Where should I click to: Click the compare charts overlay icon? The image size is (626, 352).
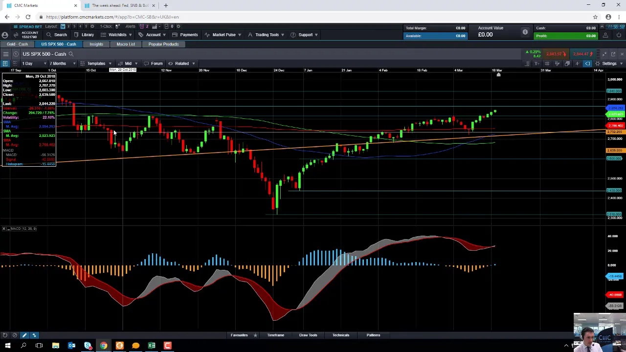click(x=567, y=64)
